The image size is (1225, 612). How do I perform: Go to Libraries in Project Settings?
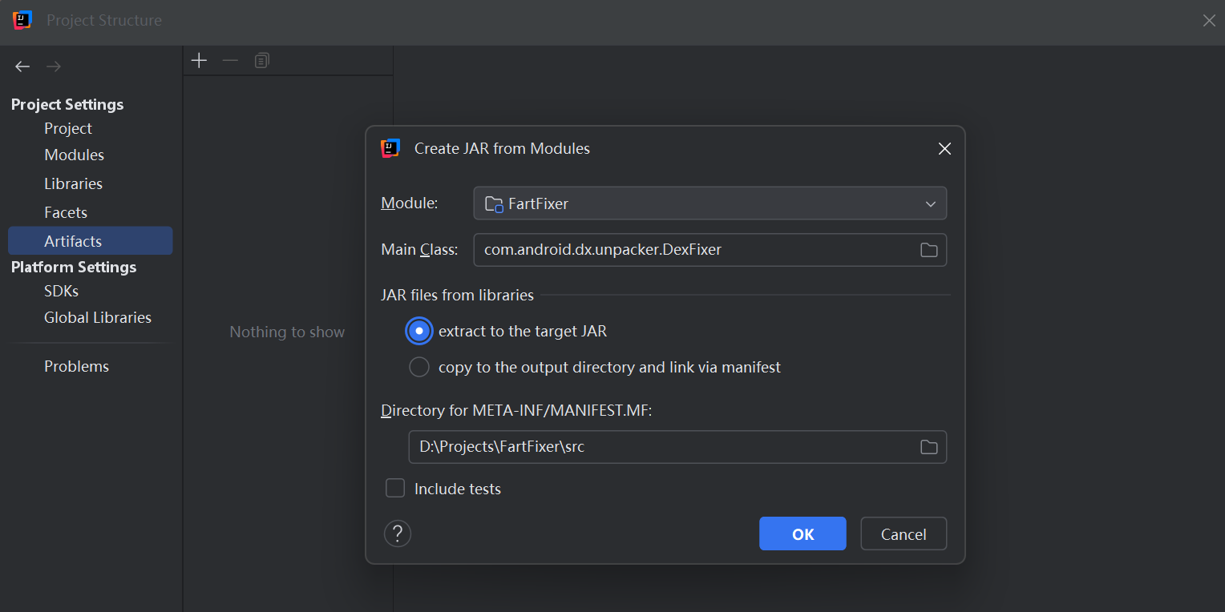pyautogui.click(x=73, y=183)
